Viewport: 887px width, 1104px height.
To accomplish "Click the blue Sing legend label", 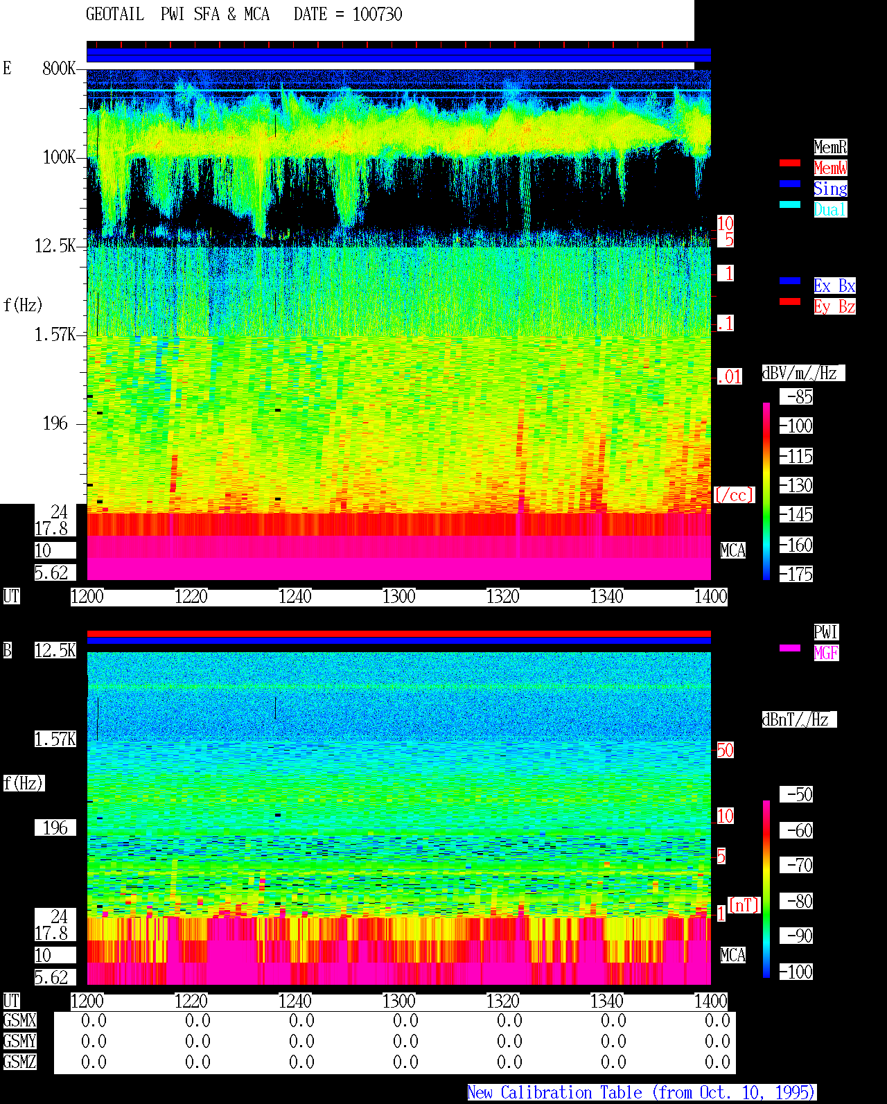I will point(830,189).
